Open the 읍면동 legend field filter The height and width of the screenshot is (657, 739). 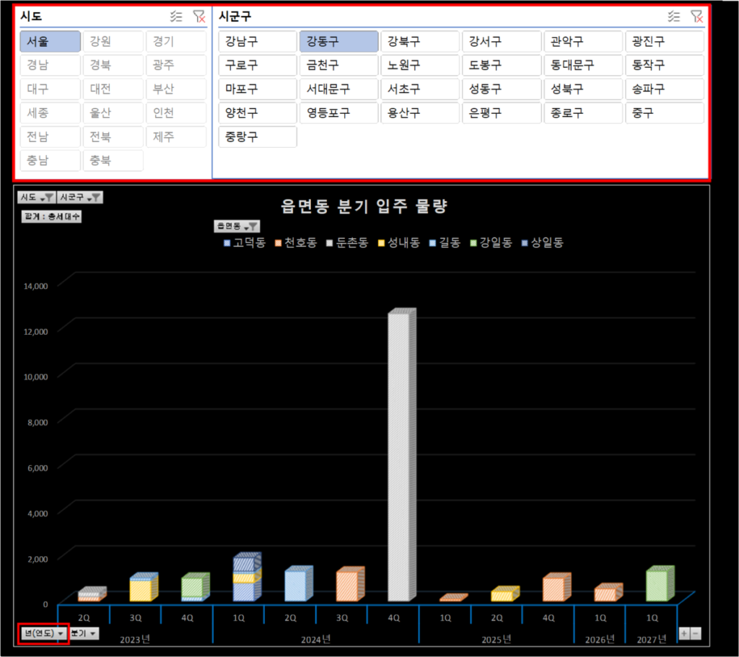pos(237,226)
